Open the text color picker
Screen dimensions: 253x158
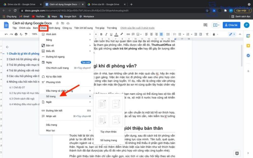(116, 34)
